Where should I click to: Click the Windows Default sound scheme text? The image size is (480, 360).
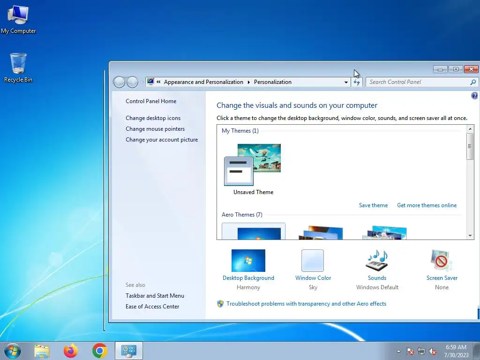[x=377, y=287]
